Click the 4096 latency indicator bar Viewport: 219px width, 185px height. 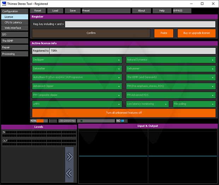point(39,121)
